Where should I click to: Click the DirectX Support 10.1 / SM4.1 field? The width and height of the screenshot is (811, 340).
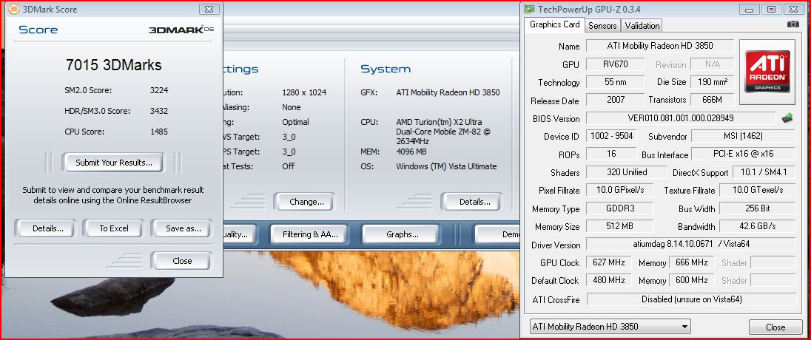point(764,172)
